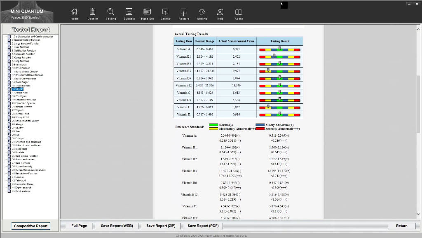Click document icon beside Basic Physical Quality

pos(9,121)
